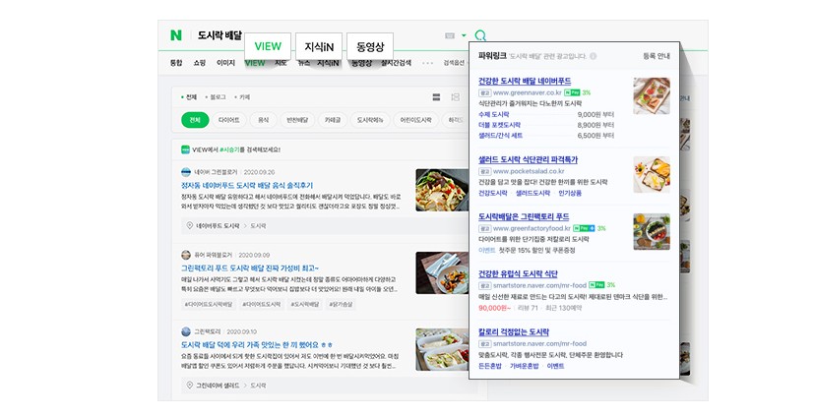This screenshot has width=814, height=417.
Task: Click the 수제 도시락 sub-link
Action: click(494, 114)
